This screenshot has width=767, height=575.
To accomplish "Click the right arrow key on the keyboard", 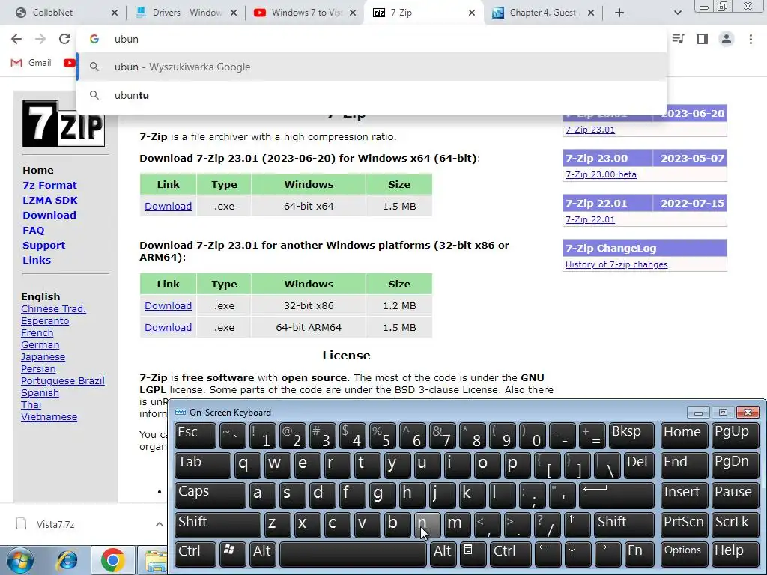I will point(608,554).
